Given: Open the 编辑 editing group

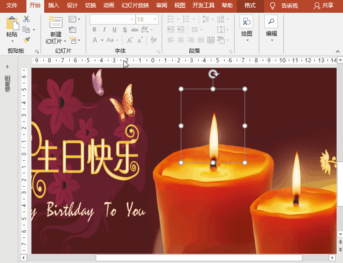Looking at the screenshot, I should (271, 28).
